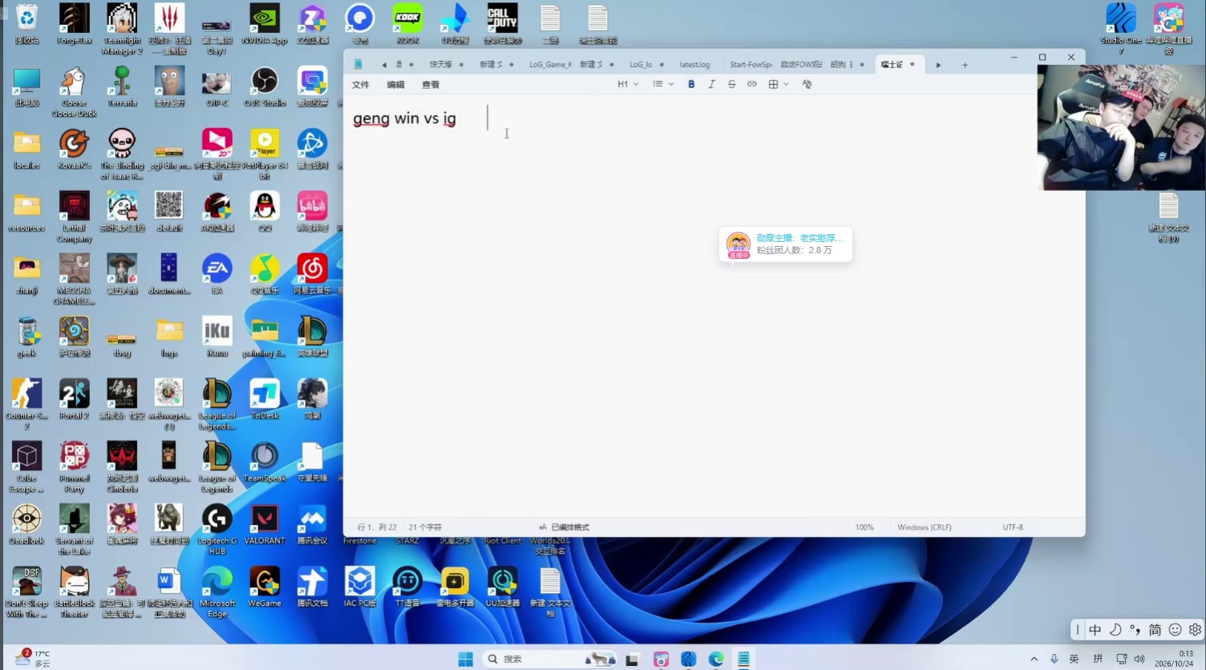Expand the bullet list dropdown
The width and height of the screenshot is (1206, 670).
[662, 84]
